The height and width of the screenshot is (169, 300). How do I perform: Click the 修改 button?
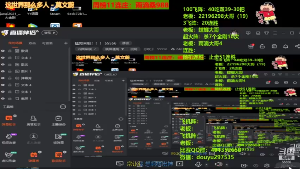pos(126,43)
